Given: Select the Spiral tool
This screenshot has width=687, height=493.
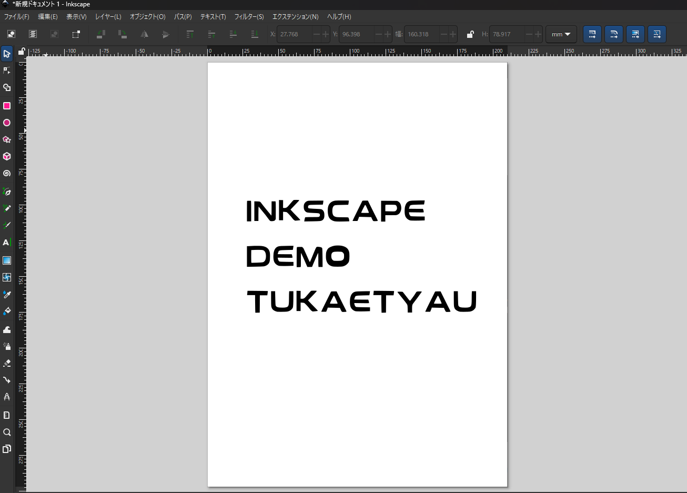Looking at the screenshot, I should pos(7,173).
